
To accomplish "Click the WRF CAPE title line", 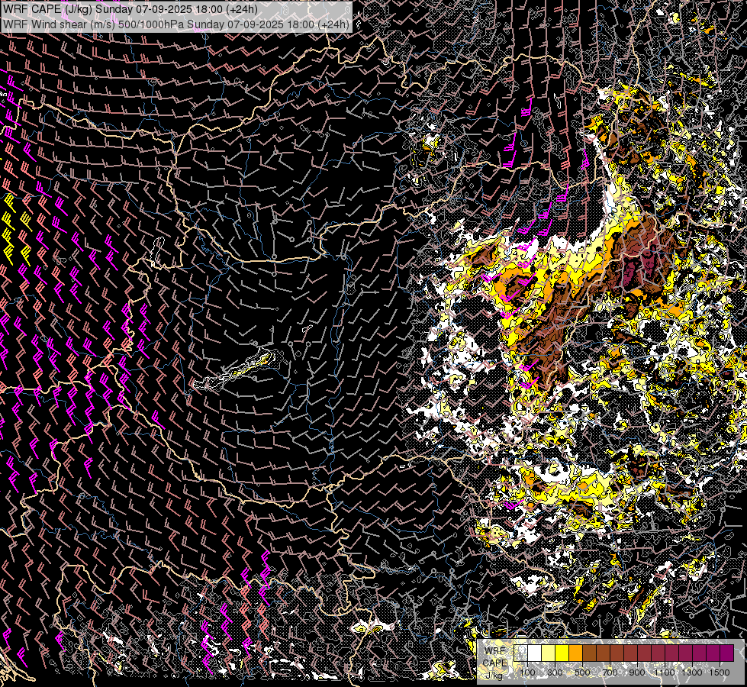I will point(130,9).
